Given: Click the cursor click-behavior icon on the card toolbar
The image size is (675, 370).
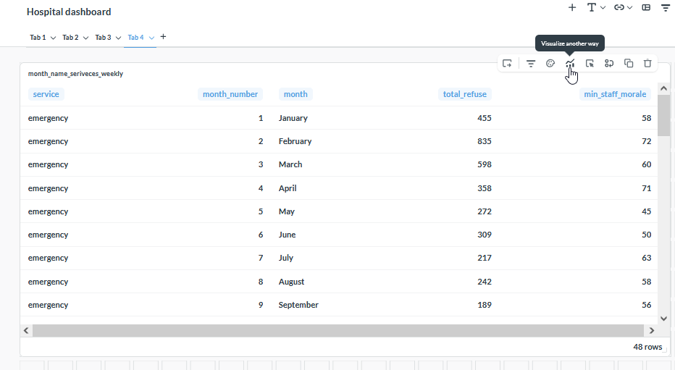Looking at the screenshot, I should (x=590, y=64).
